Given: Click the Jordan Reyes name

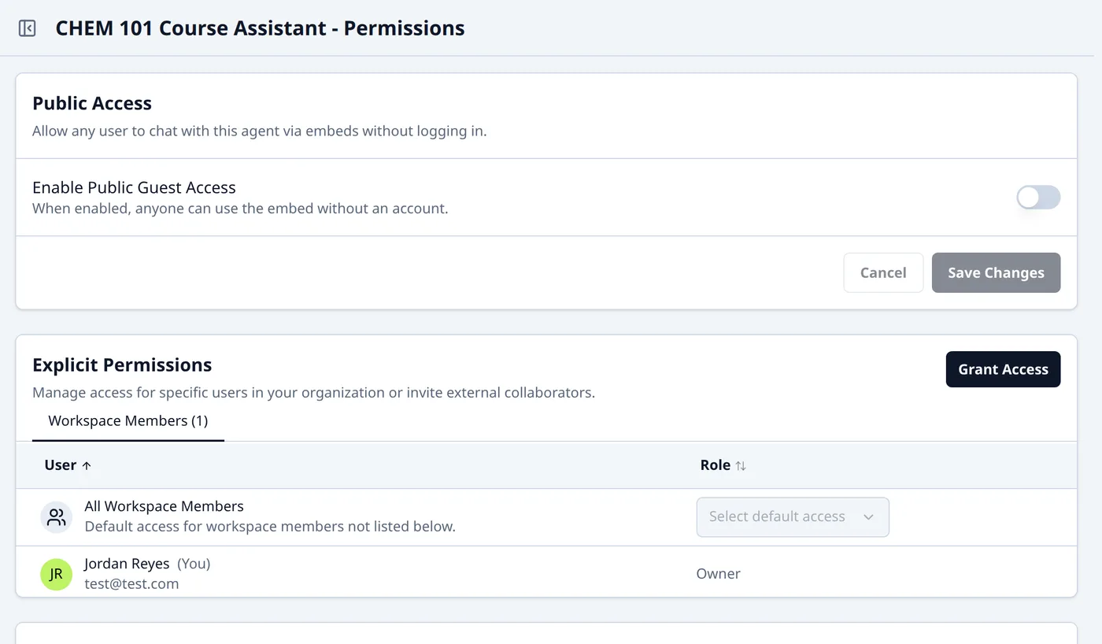Looking at the screenshot, I should pos(127,564).
